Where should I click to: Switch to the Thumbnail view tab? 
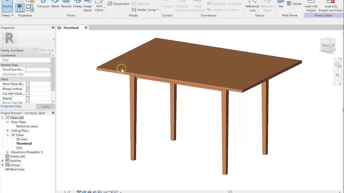click(x=71, y=28)
